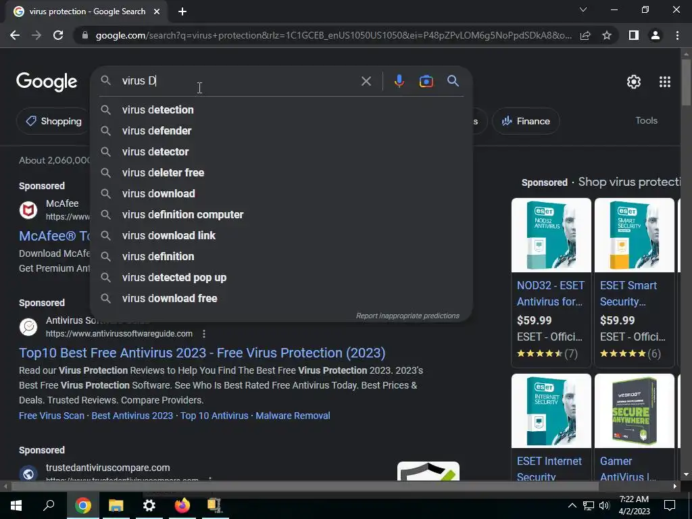Click the address bar URL
Viewport: 692px width, 519px height.
click(333, 35)
